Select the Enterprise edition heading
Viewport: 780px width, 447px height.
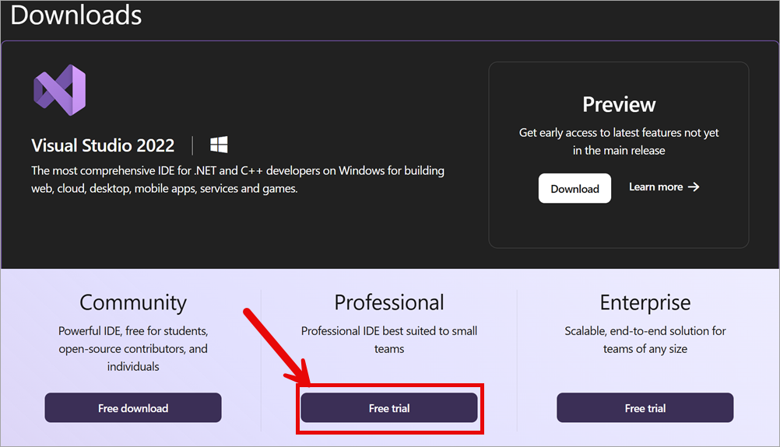645,302
